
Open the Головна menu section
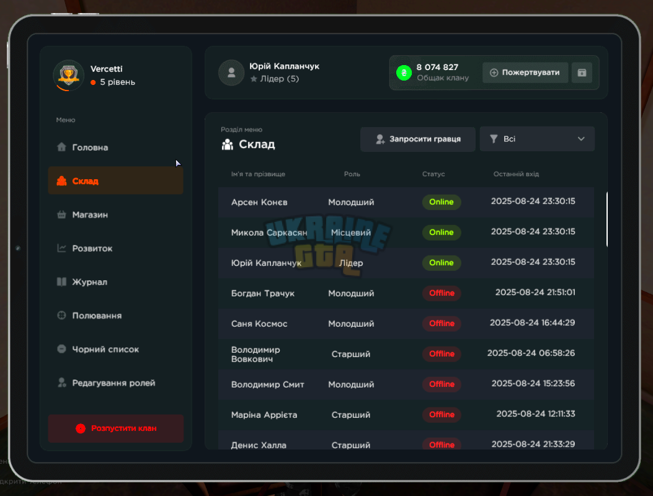coord(116,147)
